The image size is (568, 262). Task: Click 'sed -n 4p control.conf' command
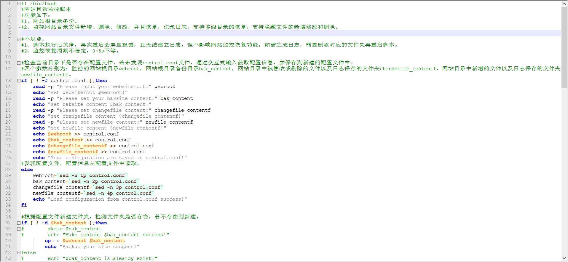[x=119, y=193]
